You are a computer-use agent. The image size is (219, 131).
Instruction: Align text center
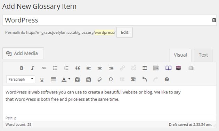point(100,68)
